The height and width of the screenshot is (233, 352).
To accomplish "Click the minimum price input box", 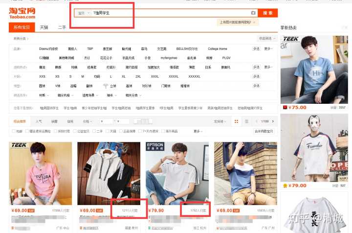I will [x=107, y=121].
